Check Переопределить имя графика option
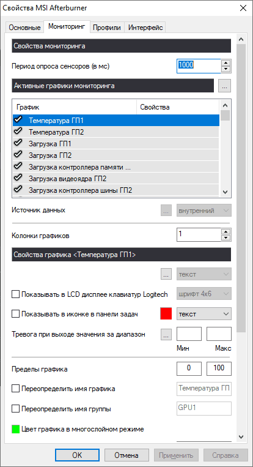The image size is (253, 467). click(15, 389)
